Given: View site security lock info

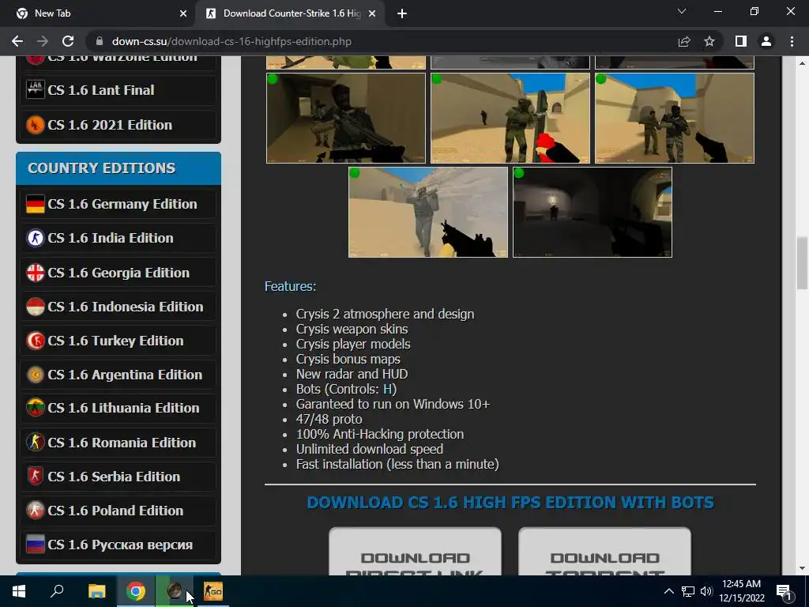Looking at the screenshot, I should pos(100,41).
